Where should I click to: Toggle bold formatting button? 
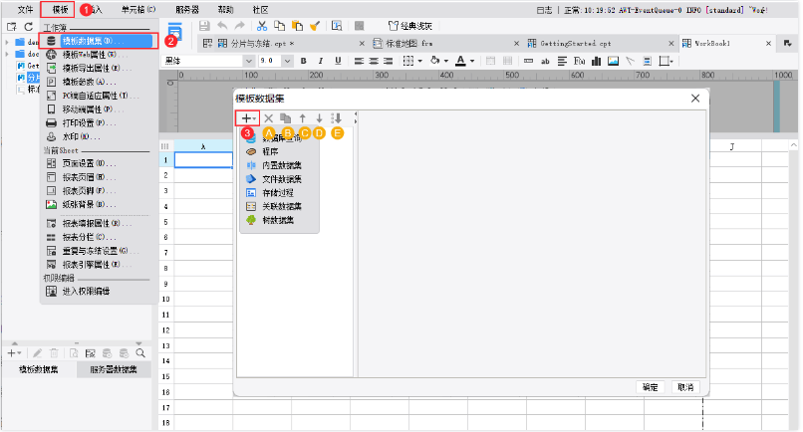[x=303, y=61]
